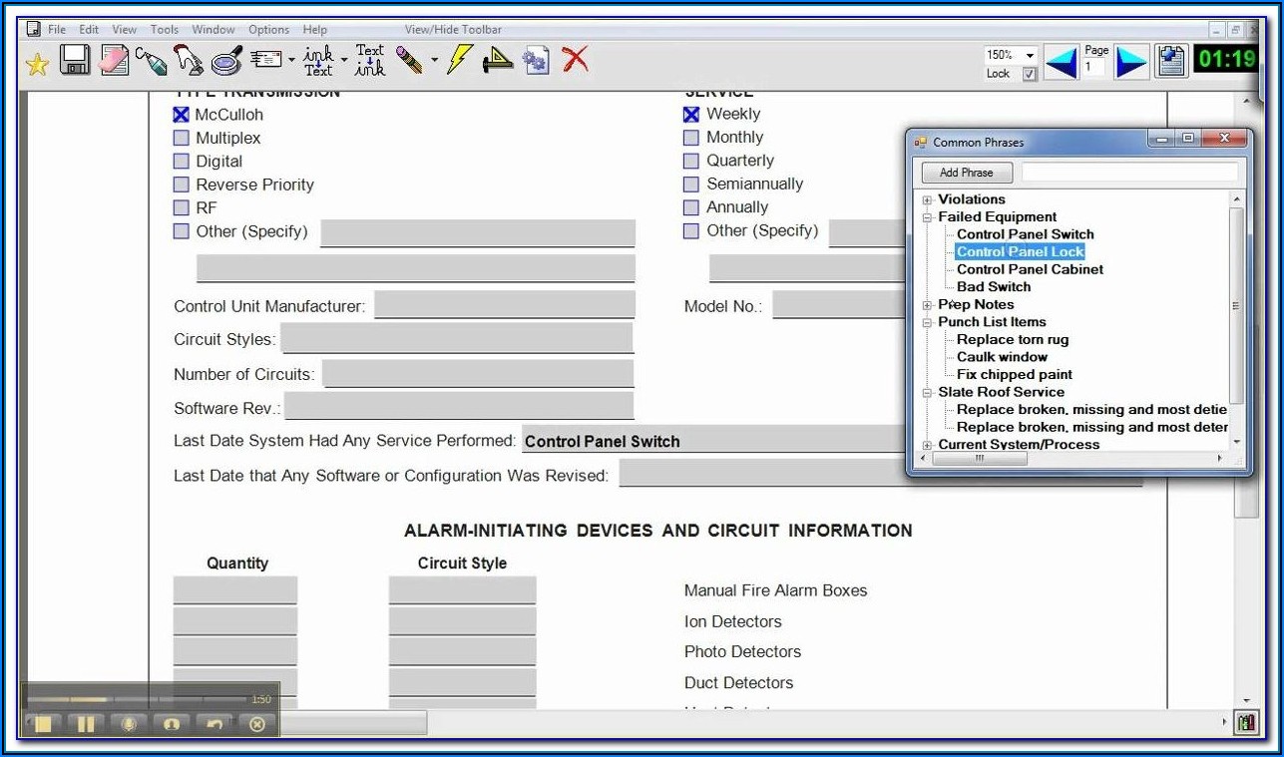
Task: Open the Tools menu
Action: tap(165, 30)
